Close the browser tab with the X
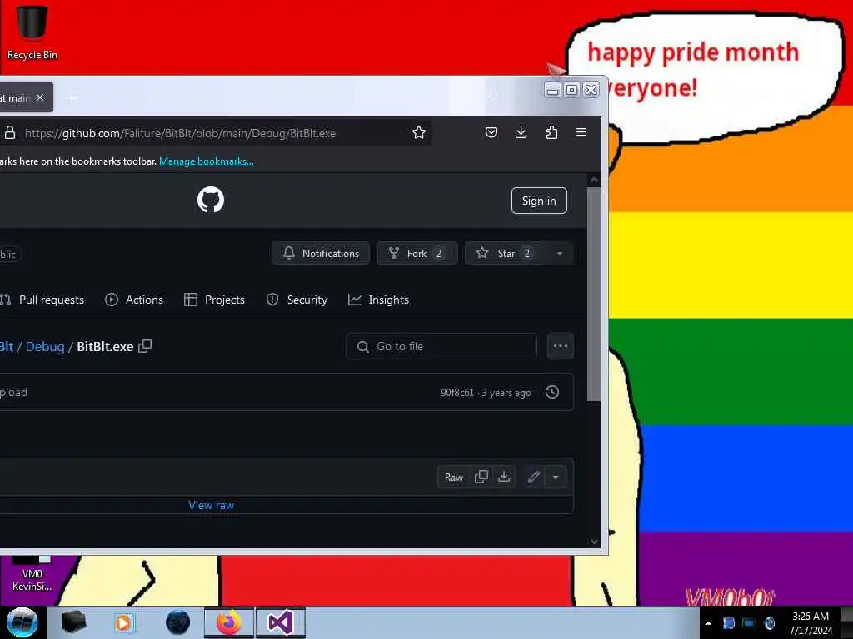853x639 pixels. pyautogui.click(x=40, y=97)
